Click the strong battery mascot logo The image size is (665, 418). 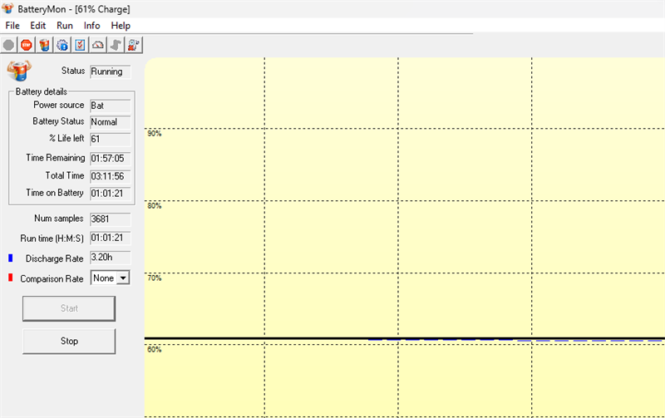[x=18, y=71]
